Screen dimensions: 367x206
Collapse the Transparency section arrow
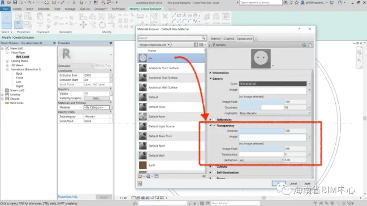tap(210, 125)
